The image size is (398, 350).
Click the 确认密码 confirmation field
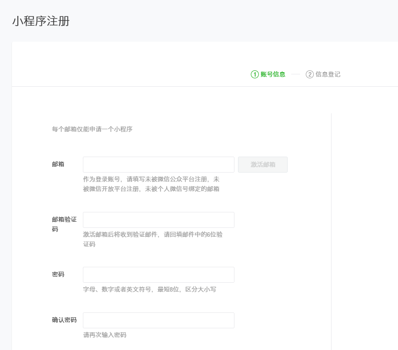[x=158, y=320]
